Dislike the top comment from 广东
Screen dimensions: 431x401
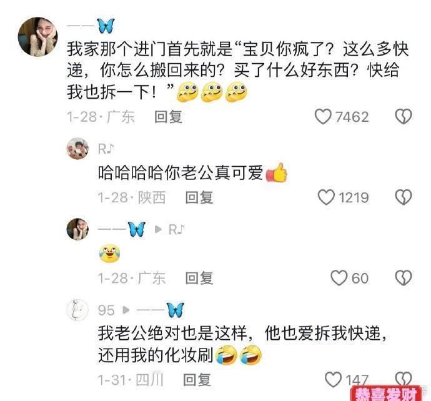pos(404,117)
